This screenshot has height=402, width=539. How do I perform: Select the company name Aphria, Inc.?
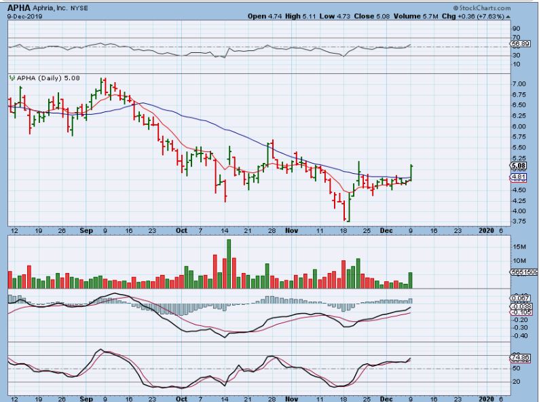50,8
